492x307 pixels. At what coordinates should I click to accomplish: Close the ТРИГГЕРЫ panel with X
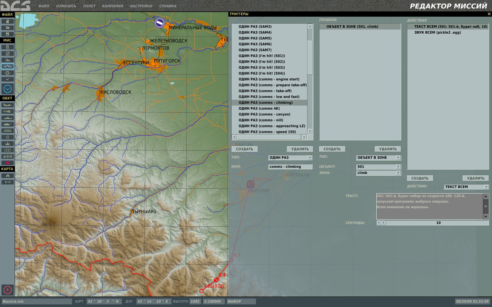tap(489, 14)
